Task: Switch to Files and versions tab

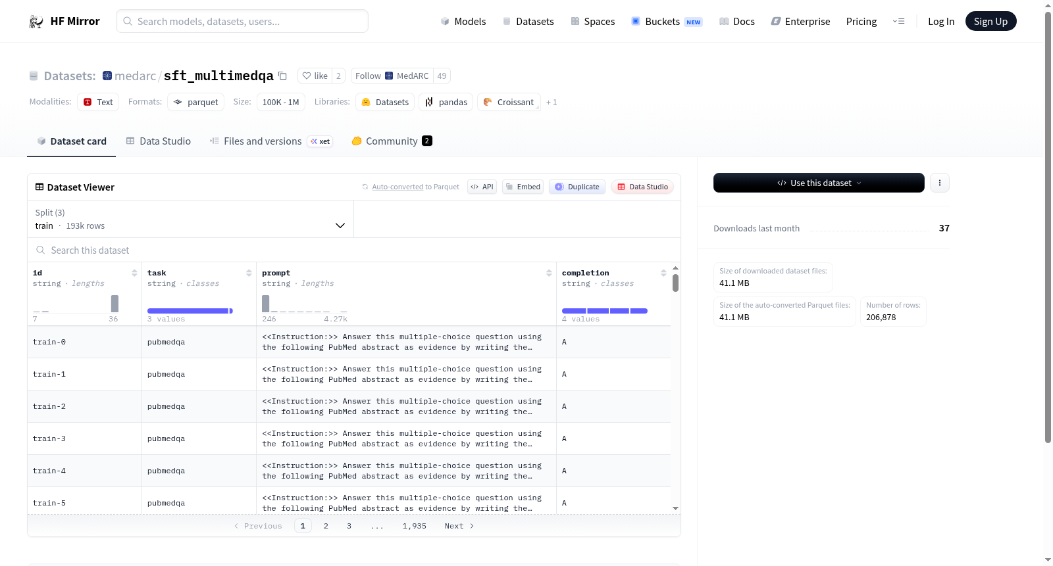Action: click(x=270, y=141)
